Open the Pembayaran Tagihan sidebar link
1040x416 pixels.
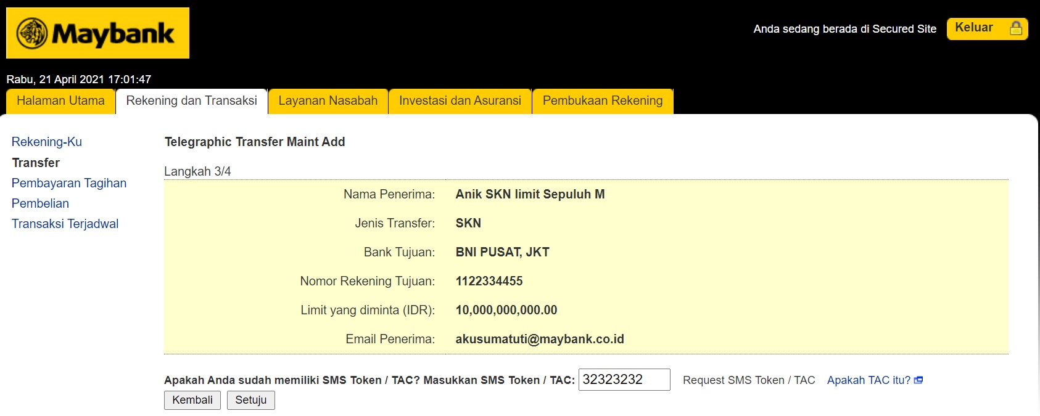[x=69, y=183]
